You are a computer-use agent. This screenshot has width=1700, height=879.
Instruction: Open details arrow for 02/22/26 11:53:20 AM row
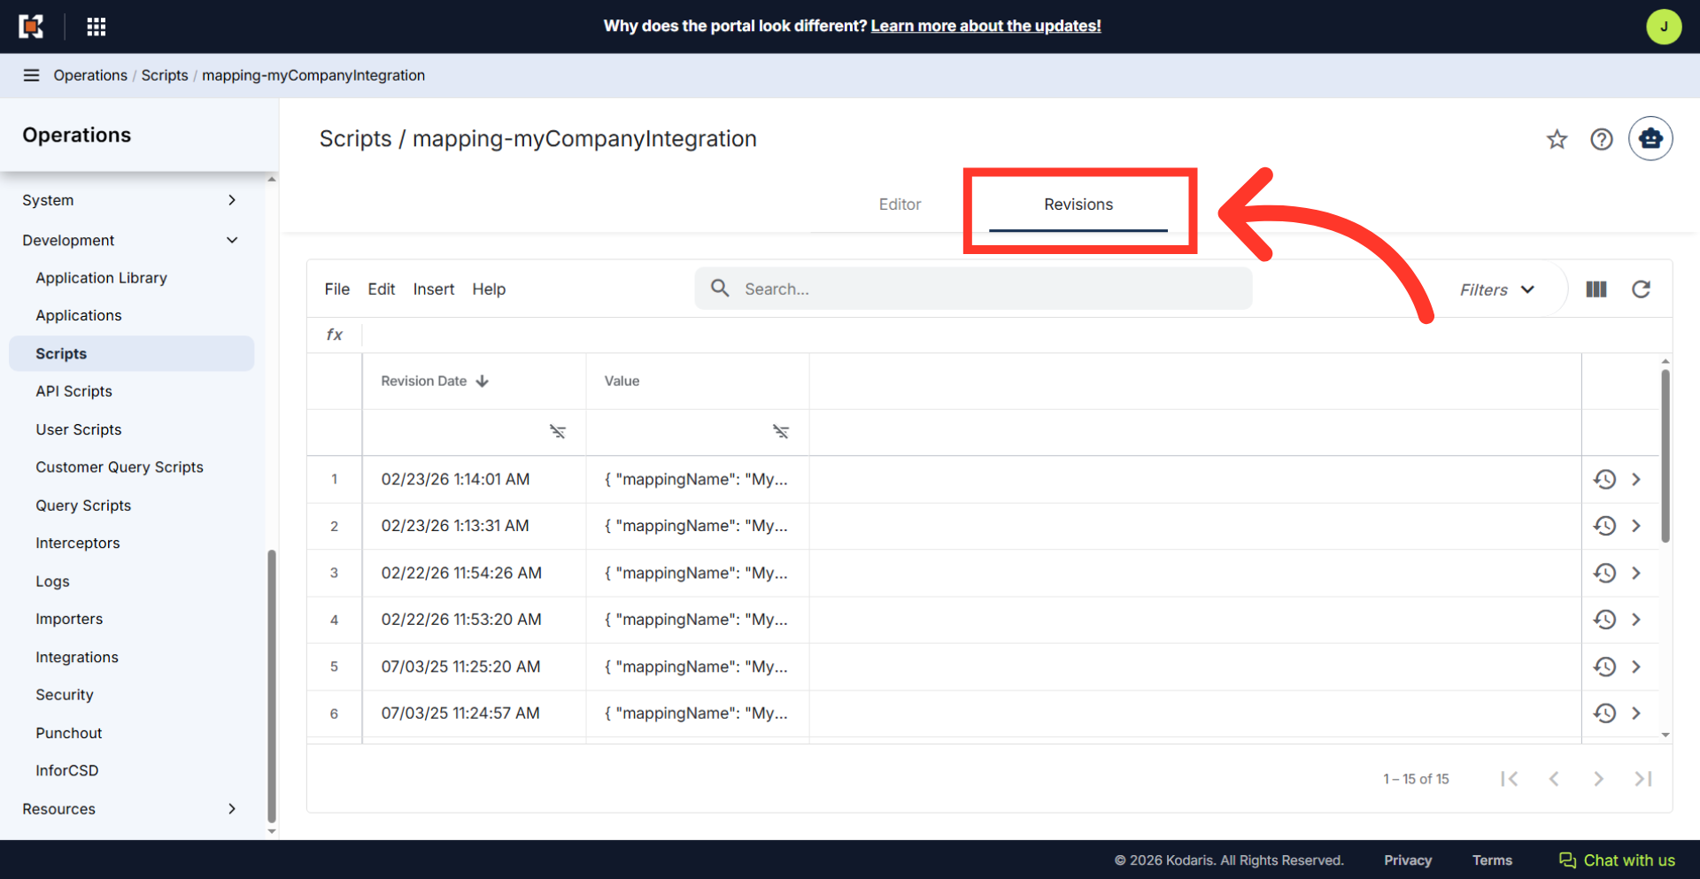1636,620
